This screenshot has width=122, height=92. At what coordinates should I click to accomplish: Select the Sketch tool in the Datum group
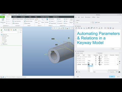tap(43, 20)
